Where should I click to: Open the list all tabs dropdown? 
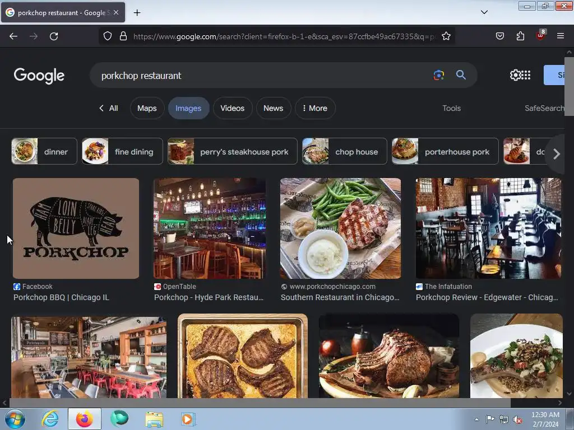click(484, 12)
